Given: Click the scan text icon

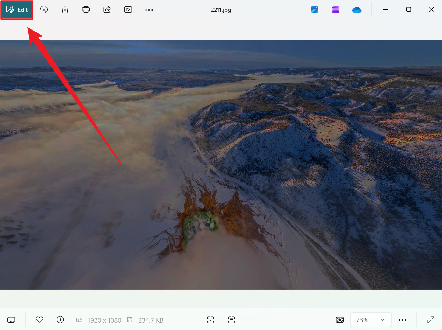Looking at the screenshot, I should [x=232, y=320].
